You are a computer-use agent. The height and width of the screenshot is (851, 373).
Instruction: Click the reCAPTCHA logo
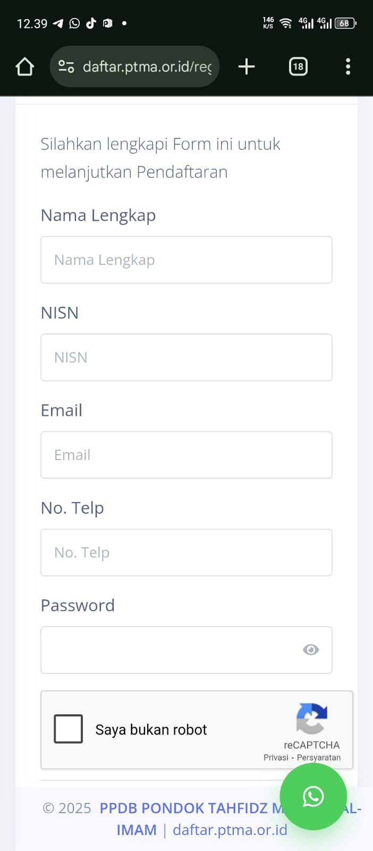click(312, 718)
